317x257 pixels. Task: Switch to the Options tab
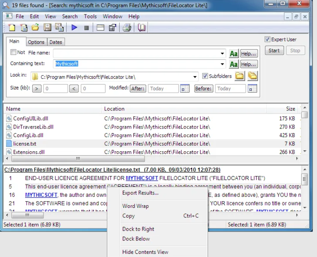click(36, 42)
